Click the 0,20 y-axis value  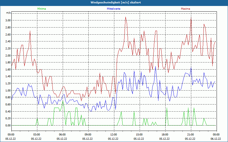point(8,118)
